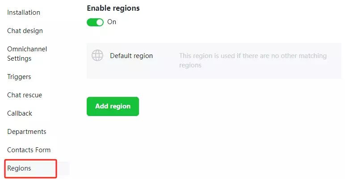345x179 pixels.
Task: Click the Enable regions heading
Action: click(113, 8)
